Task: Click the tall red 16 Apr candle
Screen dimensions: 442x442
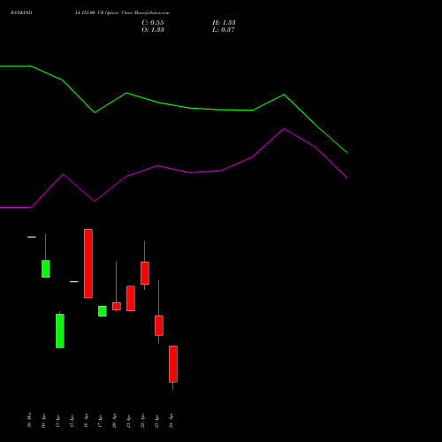Action: (88, 263)
